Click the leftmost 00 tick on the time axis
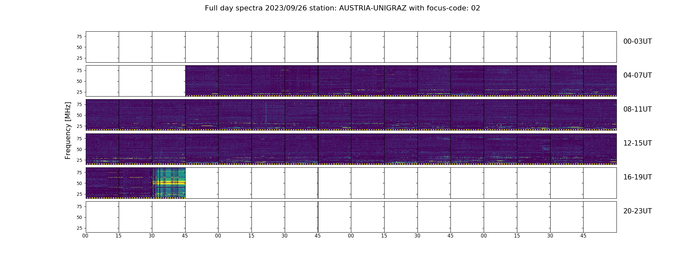This screenshot has height=261, width=685. click(85, 236)
